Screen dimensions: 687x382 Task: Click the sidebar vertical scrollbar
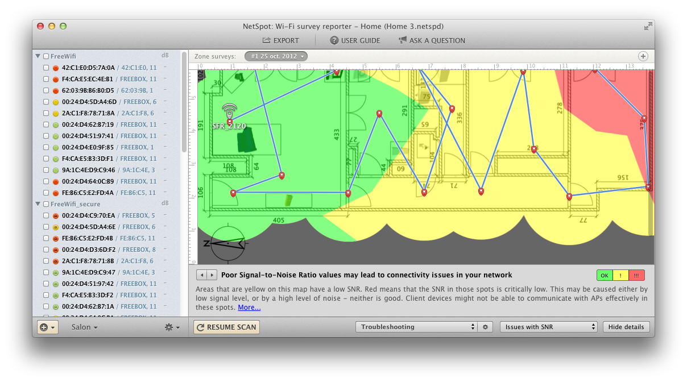coord(184,102)
